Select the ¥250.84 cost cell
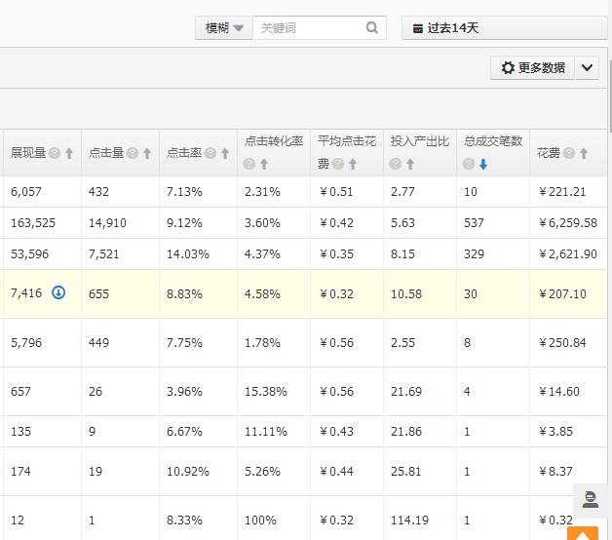The image size is (612, 540). tap(568, 343)
